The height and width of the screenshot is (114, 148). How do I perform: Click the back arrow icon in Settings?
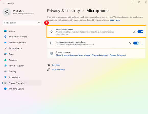(4, 3)
